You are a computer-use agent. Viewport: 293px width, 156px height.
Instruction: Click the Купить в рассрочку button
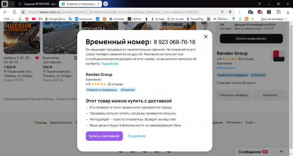[251, 39]
